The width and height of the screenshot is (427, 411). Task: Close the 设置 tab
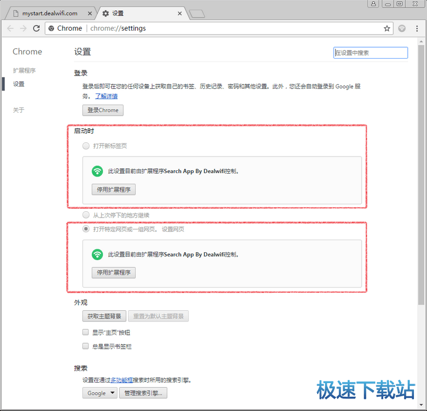coord(180,13)
